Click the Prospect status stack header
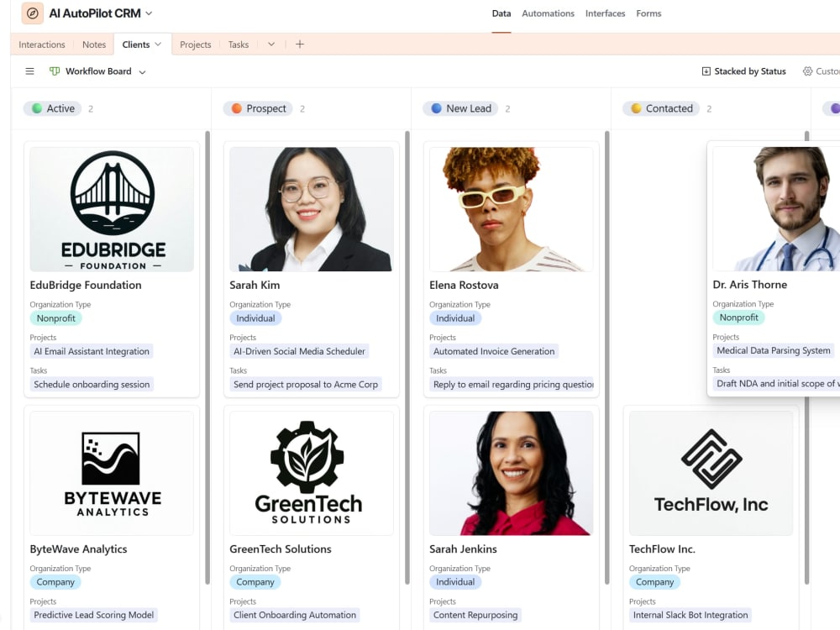Viewport: 840px width, 630px height. tap(258, 108)
